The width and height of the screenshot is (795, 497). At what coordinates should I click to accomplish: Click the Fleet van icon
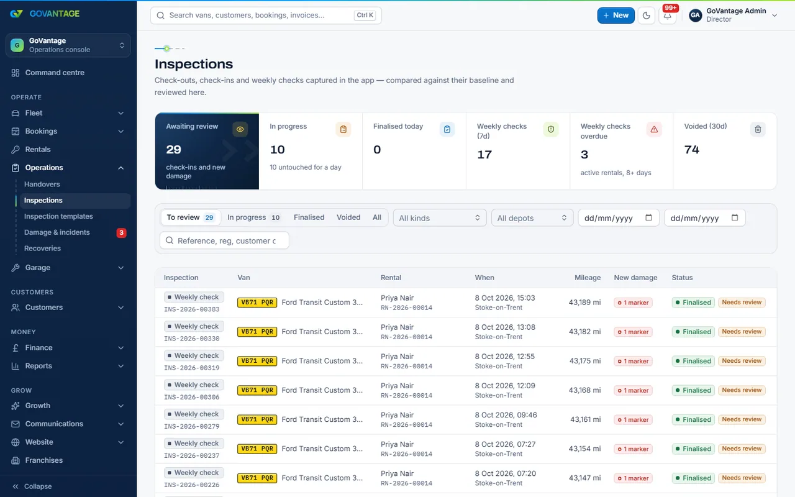pyautogui.click(x=16, y=113)
